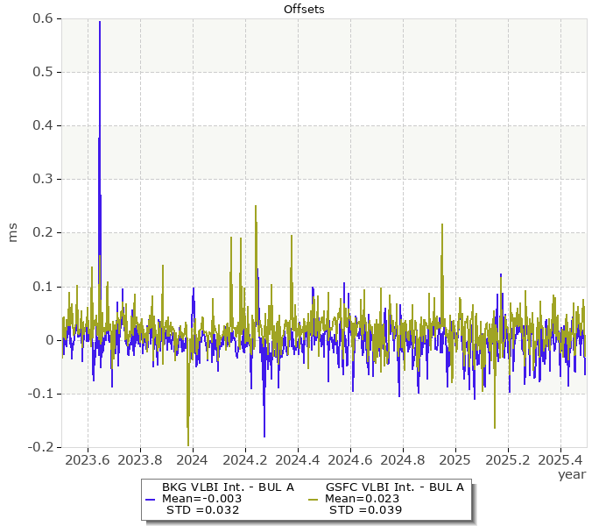Image resolution: width=613 pixels, height=526 pixels.
Task: Click the 2023.6 x-axis tick label
Action: point(88,460)
